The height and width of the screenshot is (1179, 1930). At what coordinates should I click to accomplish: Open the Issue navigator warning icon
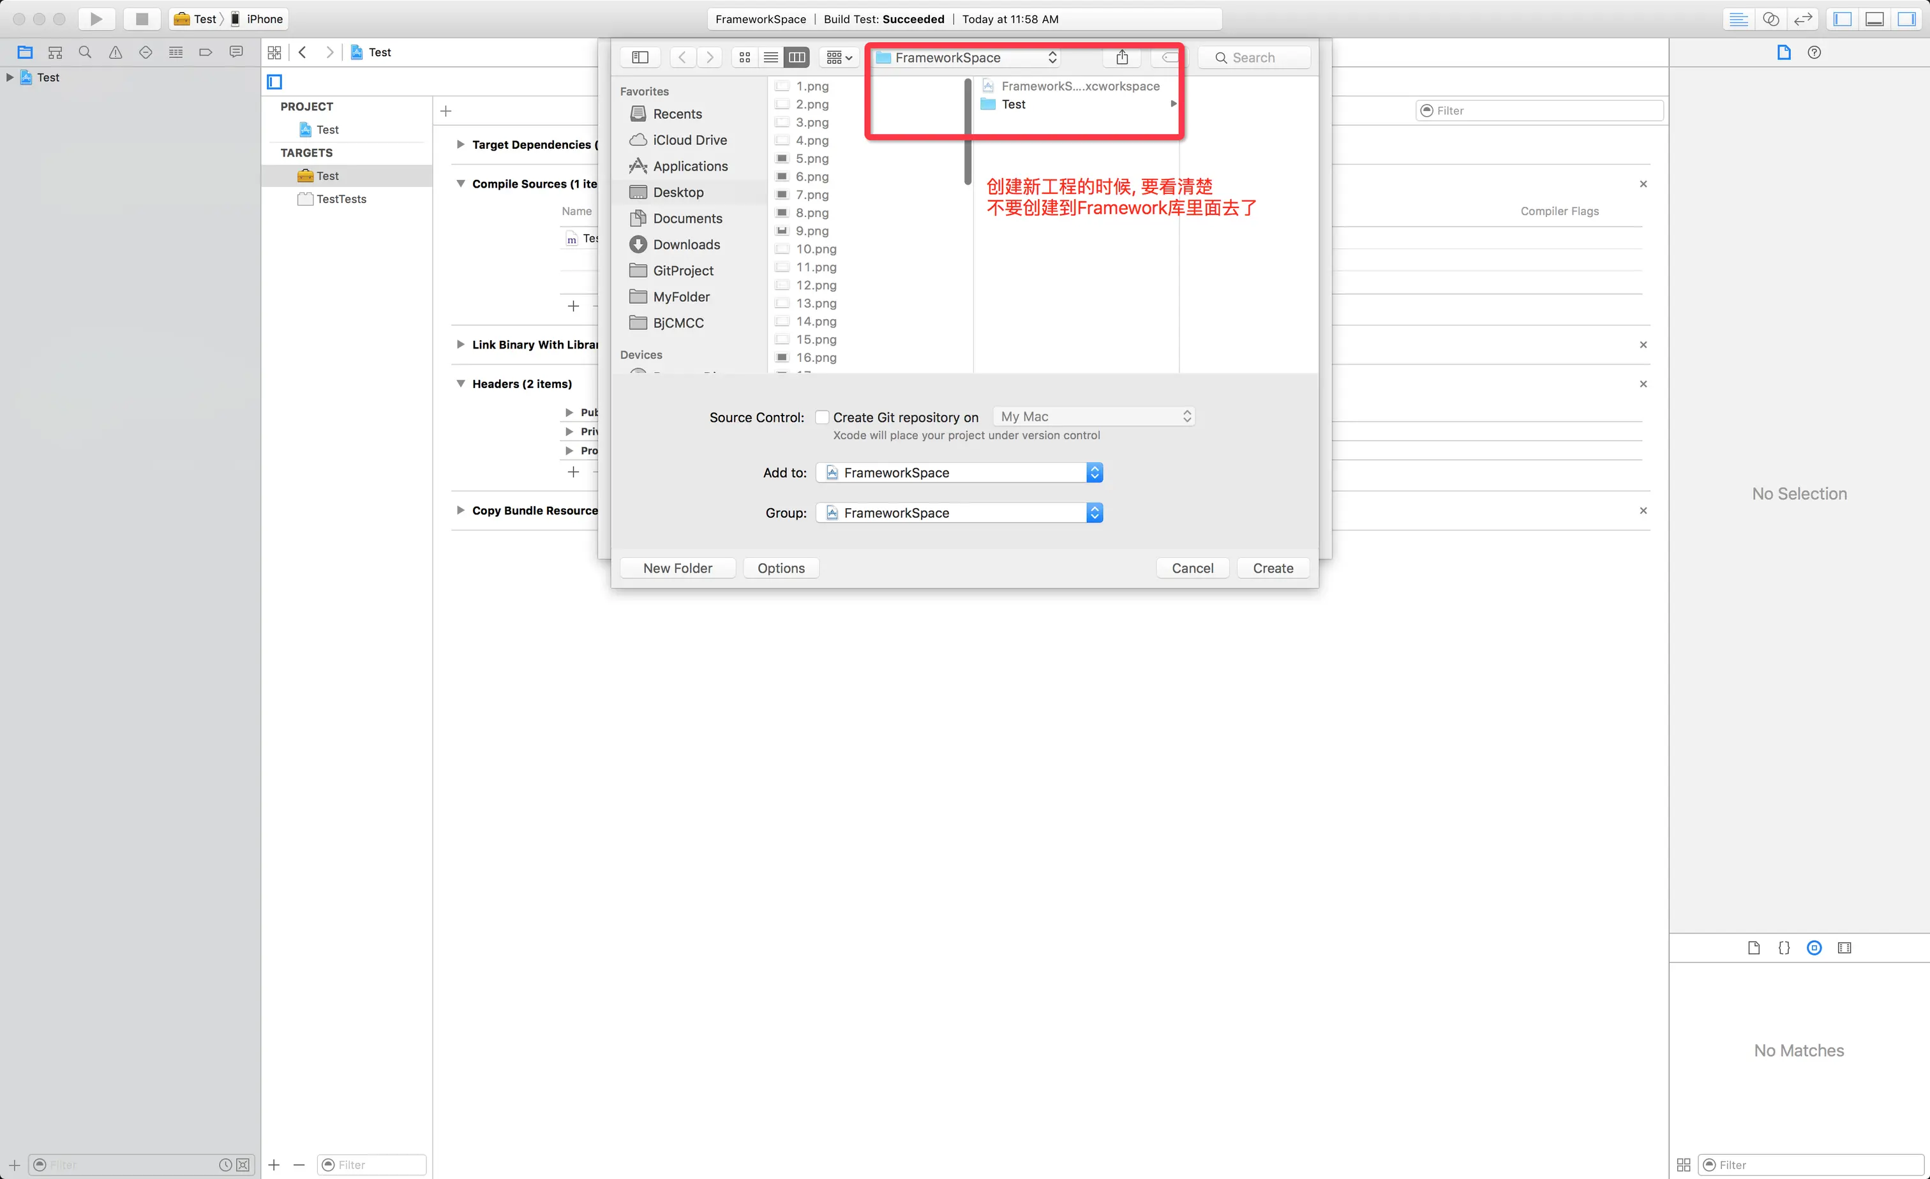pyautogui.click(x=115, y=52)
